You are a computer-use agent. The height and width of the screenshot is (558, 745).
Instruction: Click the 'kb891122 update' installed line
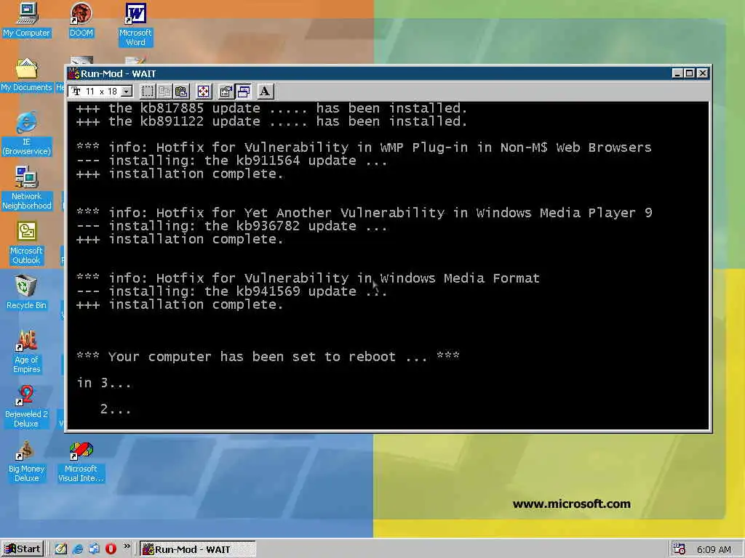click(x=272, y=121)
